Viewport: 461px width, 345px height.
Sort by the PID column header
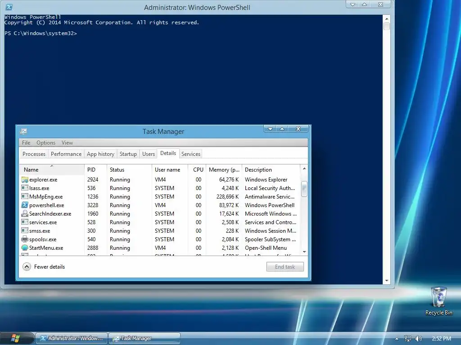pyautogui.click(x=95, y=169)
